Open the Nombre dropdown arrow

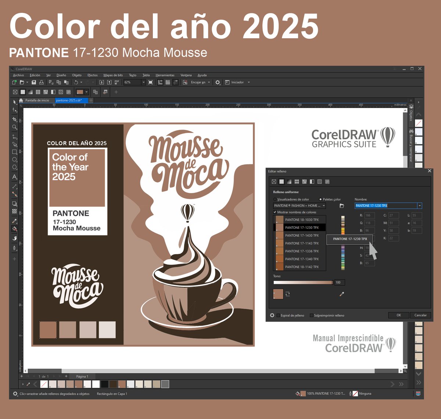click(x=419, y=206)
